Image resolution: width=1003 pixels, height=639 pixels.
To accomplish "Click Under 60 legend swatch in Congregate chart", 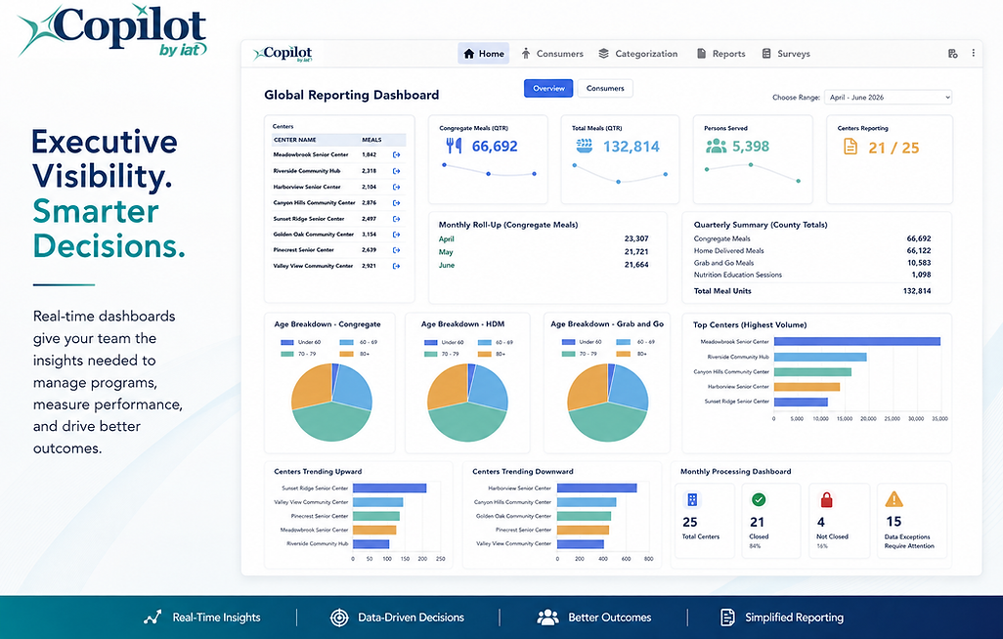I will [x=286, y=342].
